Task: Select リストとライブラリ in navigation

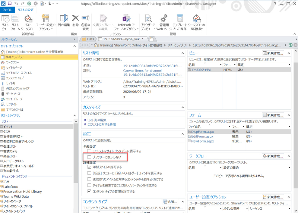Action: point(39,57)
